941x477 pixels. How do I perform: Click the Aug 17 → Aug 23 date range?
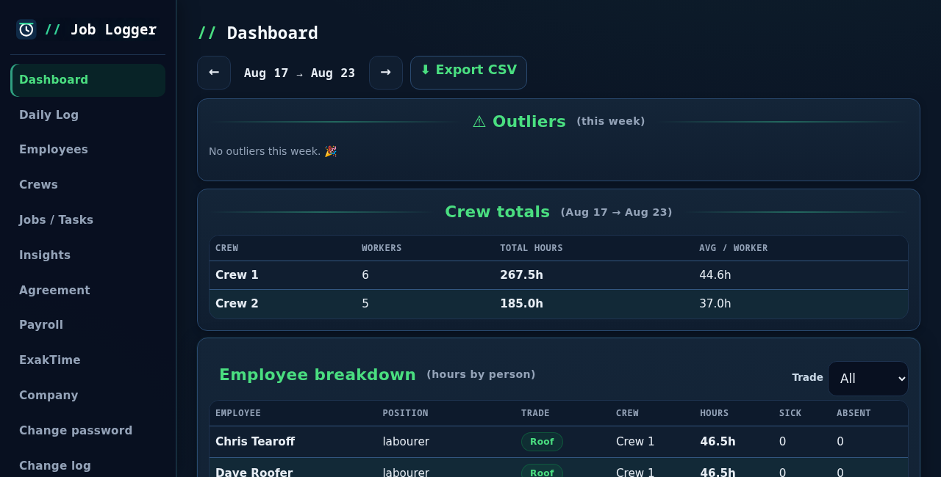(x=299, y=73)
